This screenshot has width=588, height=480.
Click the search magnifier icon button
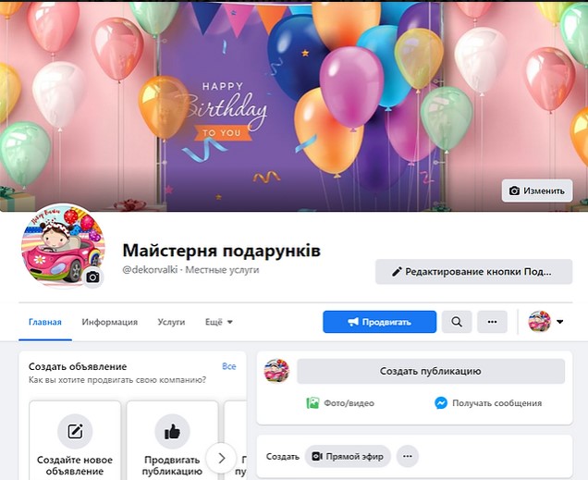tap(457, 322)
